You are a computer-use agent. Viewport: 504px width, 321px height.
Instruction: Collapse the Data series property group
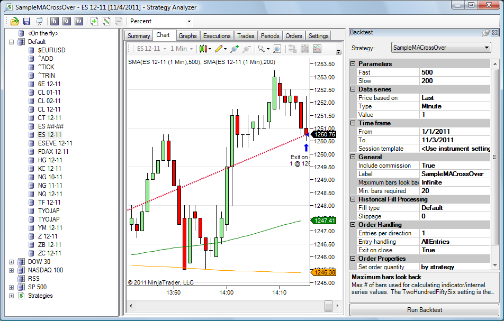click(353, 89)
